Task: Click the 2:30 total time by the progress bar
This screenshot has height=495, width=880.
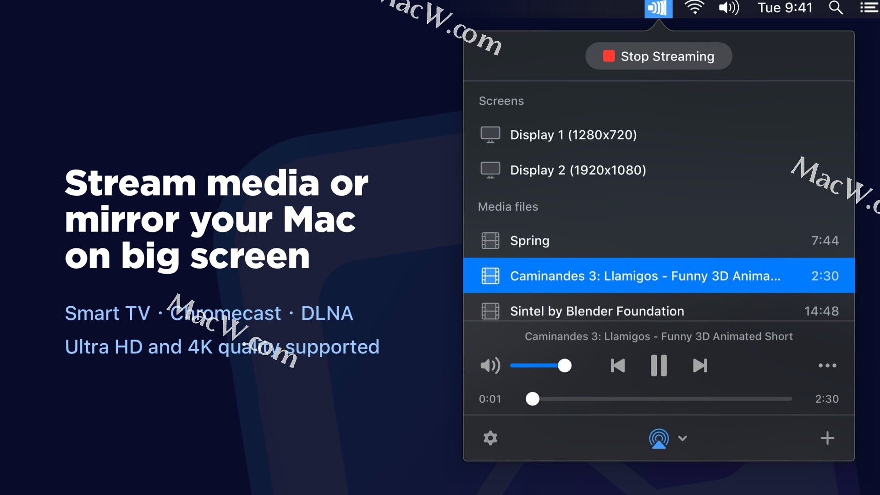Action: click(827, 399)
